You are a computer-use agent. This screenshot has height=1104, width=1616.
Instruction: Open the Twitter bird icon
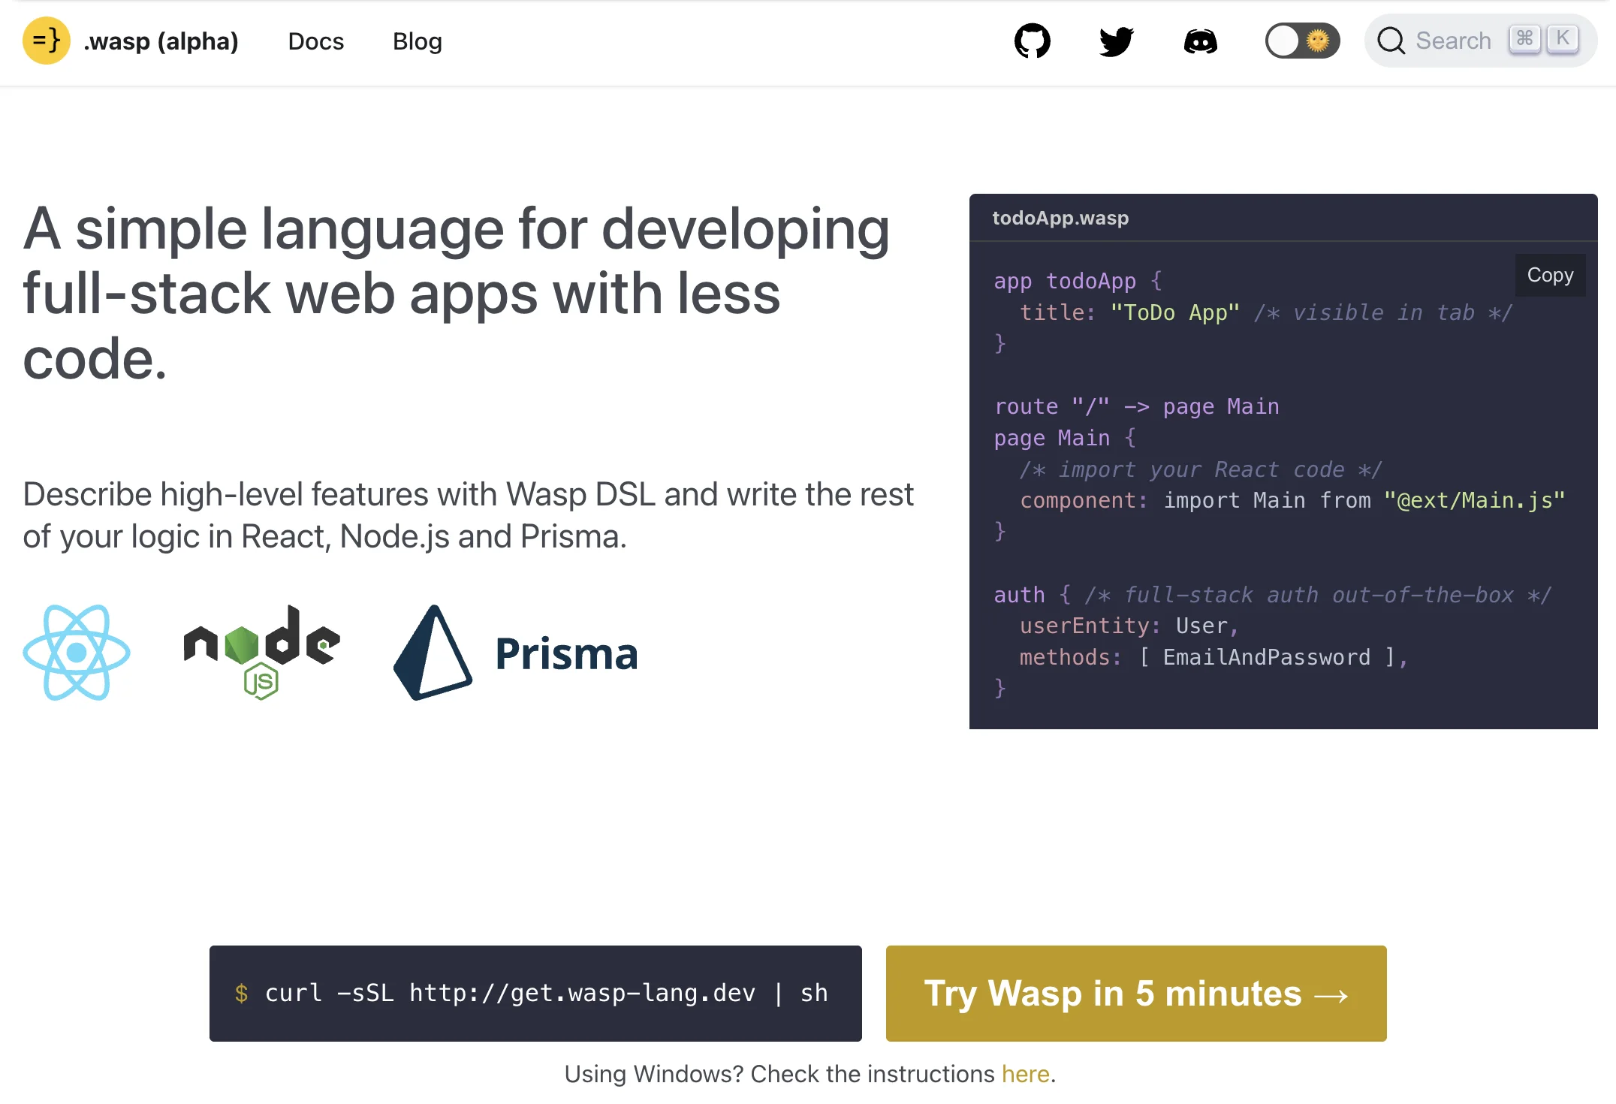click(x=1117, y=41)
